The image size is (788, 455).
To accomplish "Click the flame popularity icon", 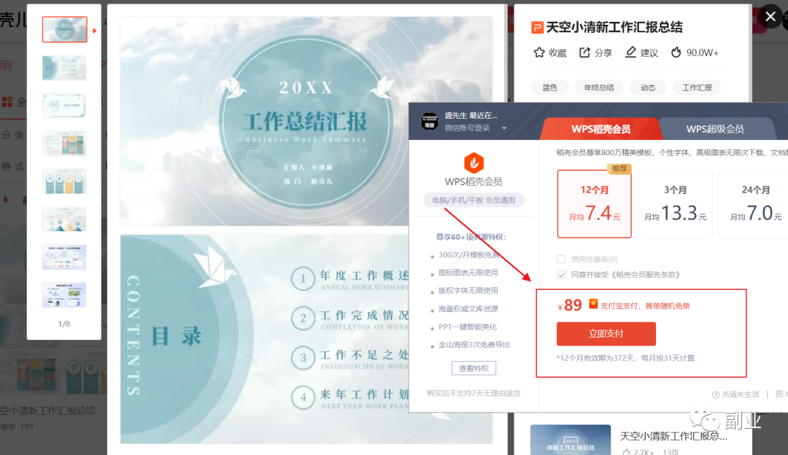I will [x=676, y=52].
